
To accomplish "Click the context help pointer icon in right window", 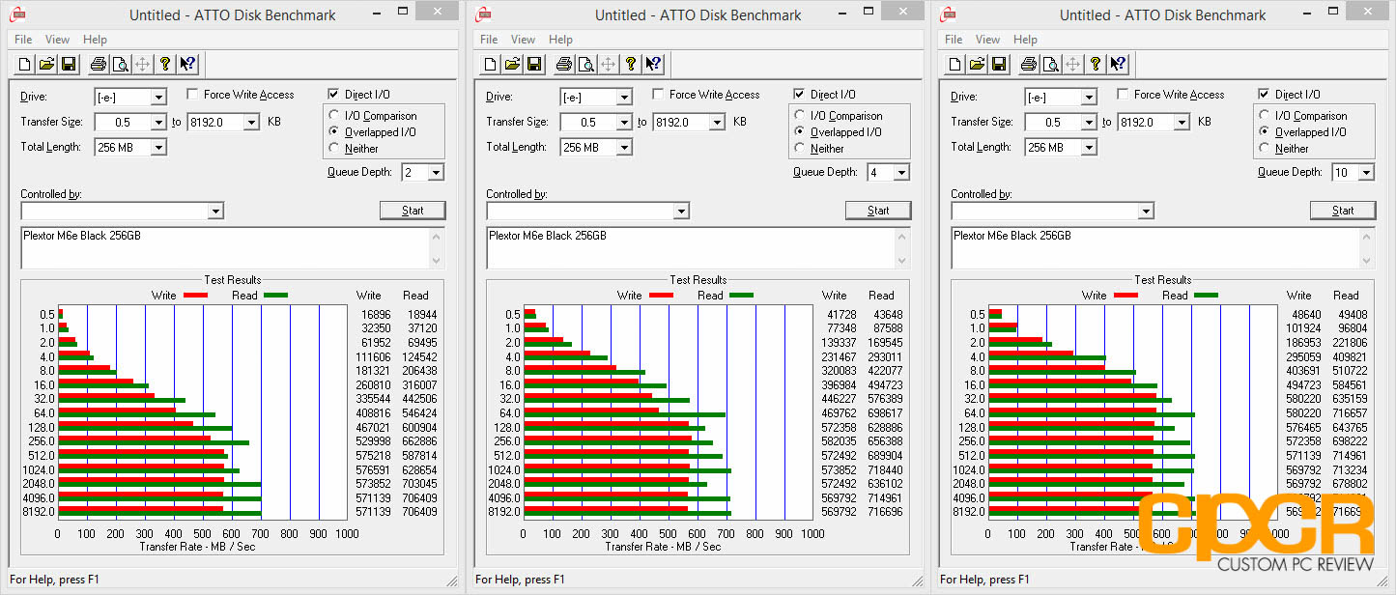I will pos(1118,64).
